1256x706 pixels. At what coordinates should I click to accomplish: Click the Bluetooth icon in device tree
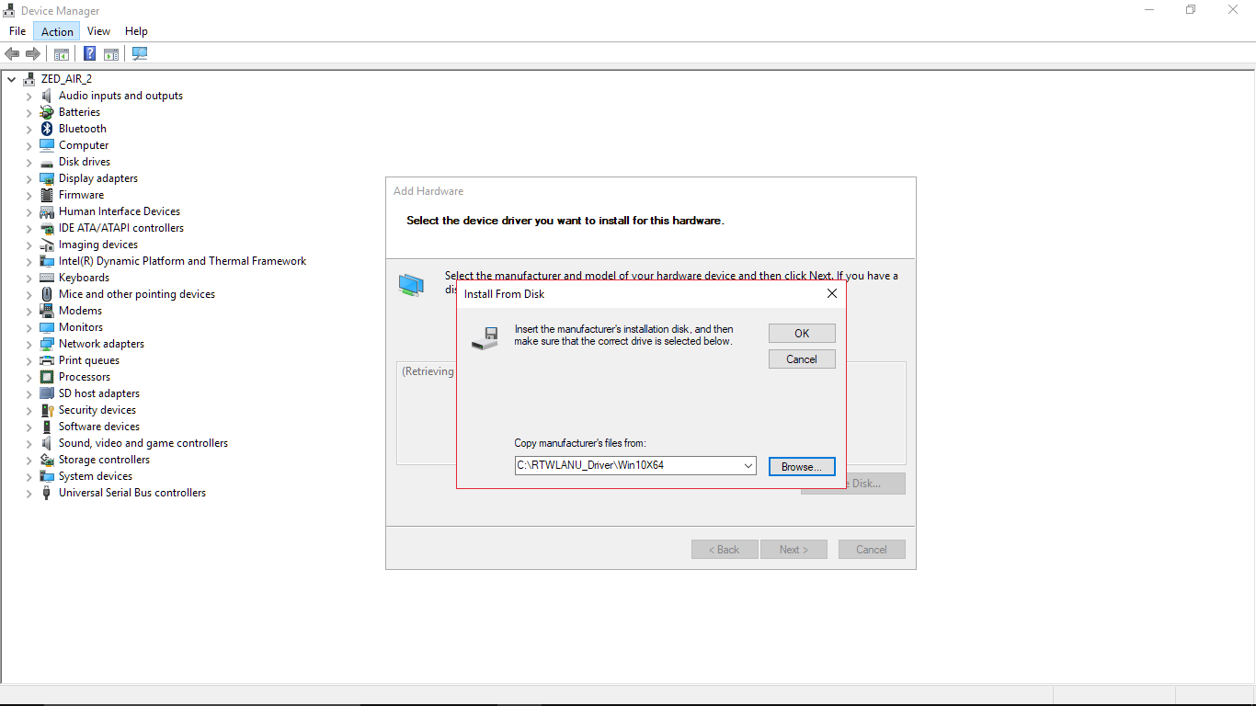pyautogui.click(x=47, y=129)
